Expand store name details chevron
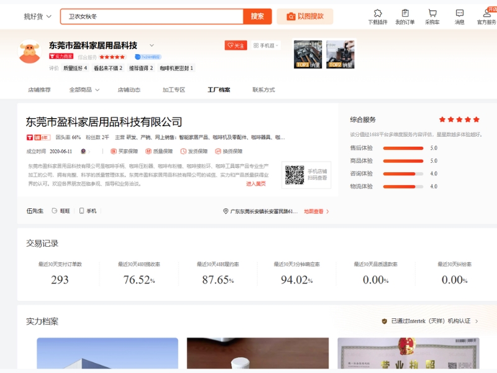 coord(152,45)
